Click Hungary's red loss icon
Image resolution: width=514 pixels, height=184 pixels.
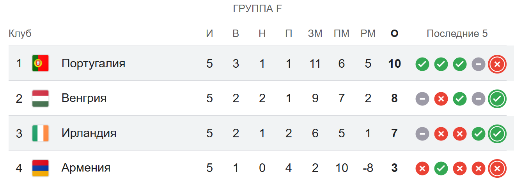coord(441,99)
